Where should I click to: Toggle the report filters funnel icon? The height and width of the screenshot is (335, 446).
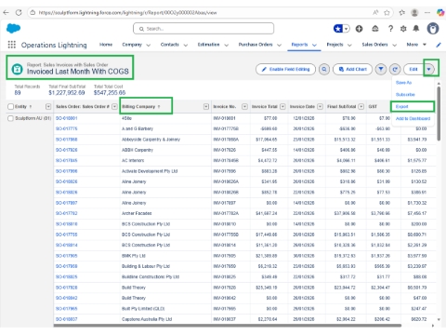(x=381, y=69)
